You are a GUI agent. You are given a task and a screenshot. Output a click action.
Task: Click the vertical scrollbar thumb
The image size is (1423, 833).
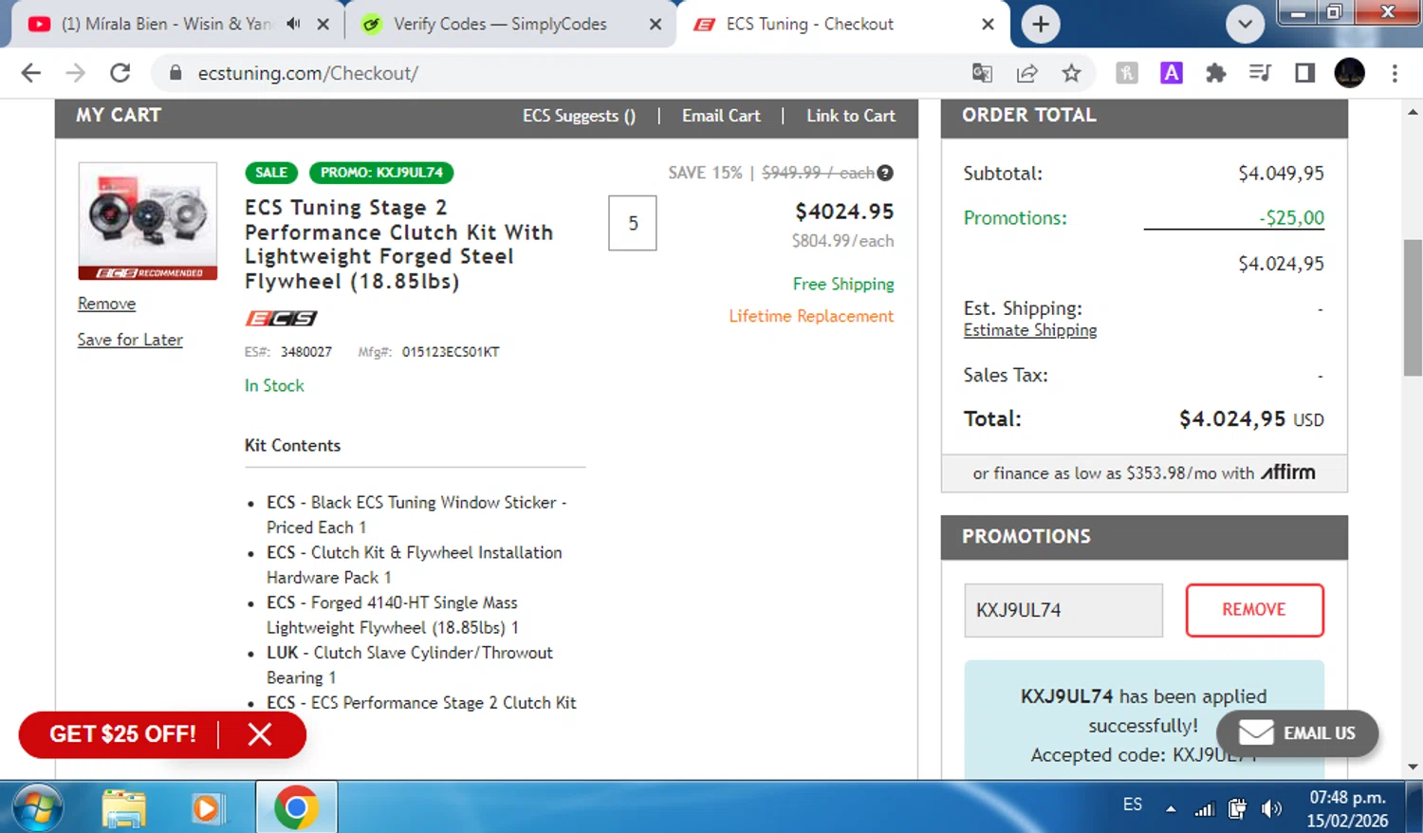[1413, 307]
